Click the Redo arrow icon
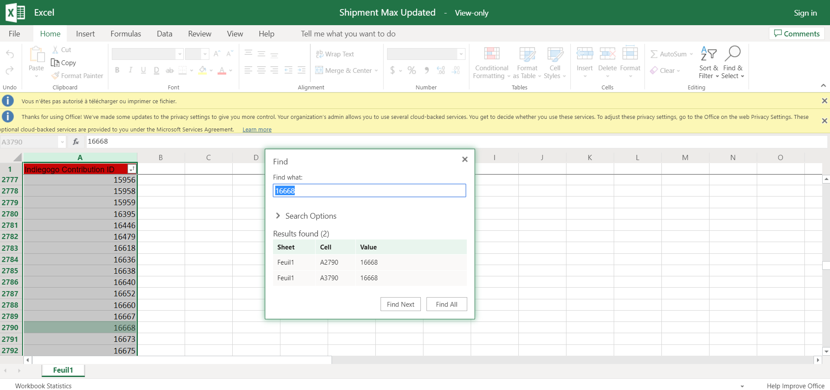The image size is (830, 390). coord(10,70)
